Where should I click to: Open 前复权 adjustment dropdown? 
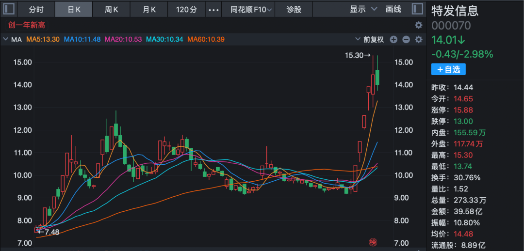coord(370,39)
